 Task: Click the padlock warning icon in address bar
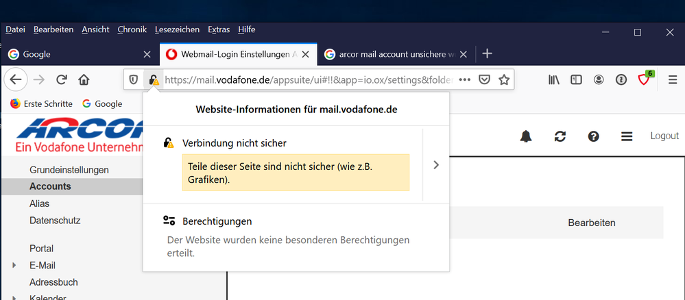point(154,80)
